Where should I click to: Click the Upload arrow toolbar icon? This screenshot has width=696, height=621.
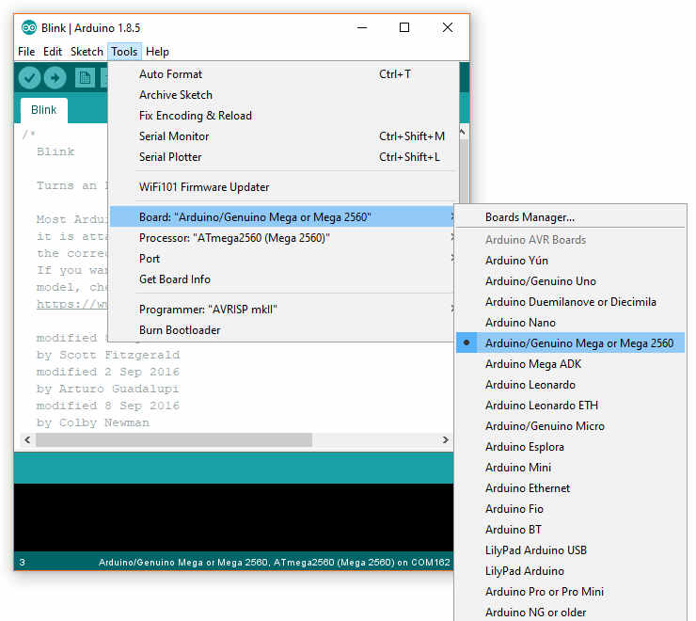pos(55,78)
